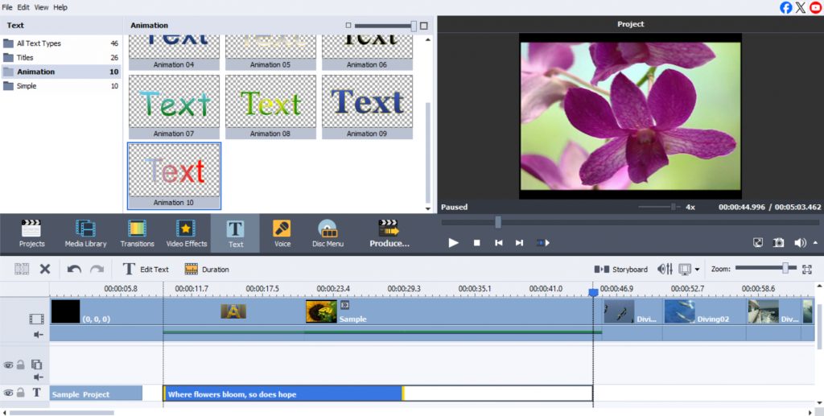The image size is (824, 416).
Task: Open the audio mixer icon
Action: [665, 270]
